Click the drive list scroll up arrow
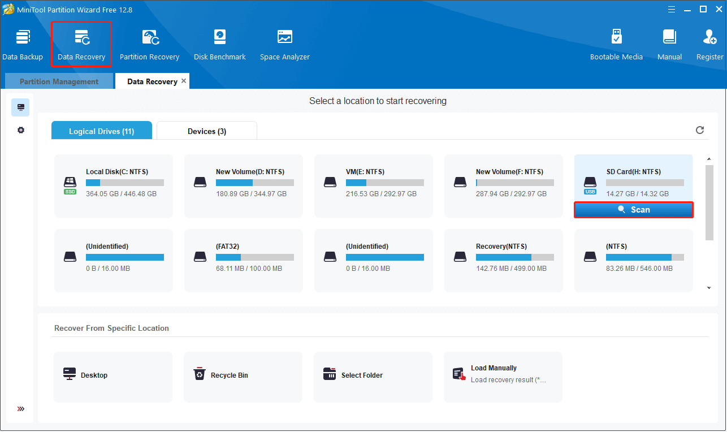Screen dimensions: 727x432 709,159
